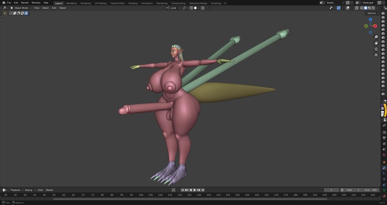Open the scene browse dropdown icon
The image size is (387, 205).
coord(322,3)
